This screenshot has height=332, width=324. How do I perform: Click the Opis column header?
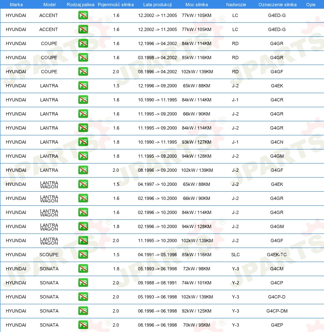click(311, 5)
